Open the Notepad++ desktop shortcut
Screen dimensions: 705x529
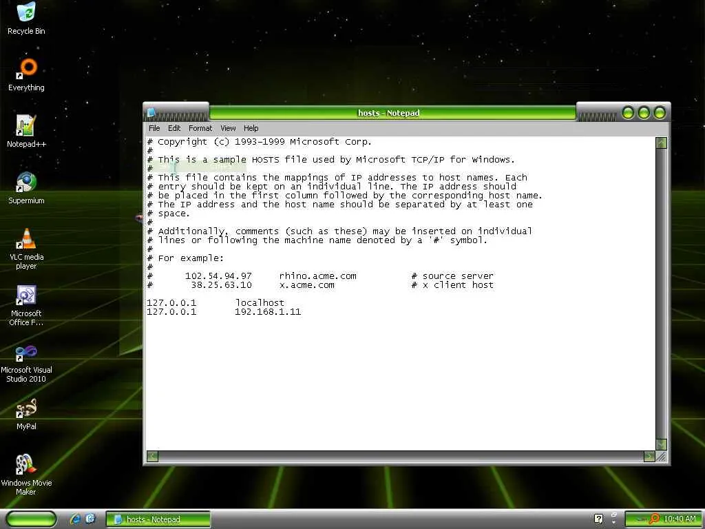(x=26, y=131)
